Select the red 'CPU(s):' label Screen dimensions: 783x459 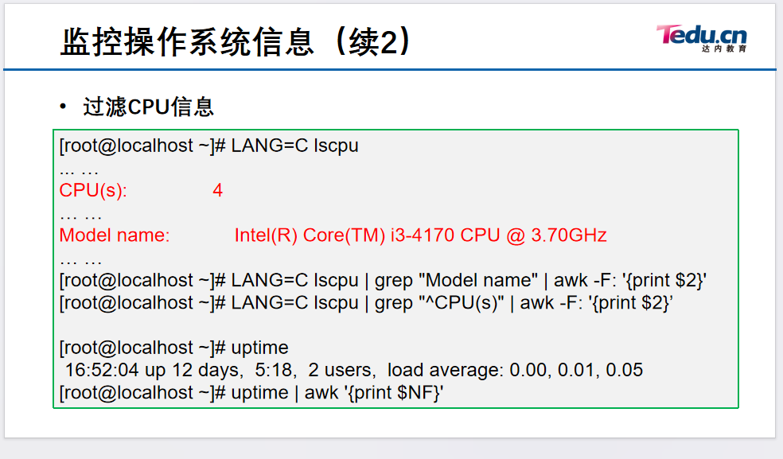pos(93,191)
